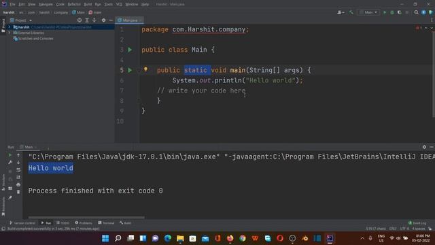
Task: Expand the harshit project tree node
Action: [x=9, y=27]
